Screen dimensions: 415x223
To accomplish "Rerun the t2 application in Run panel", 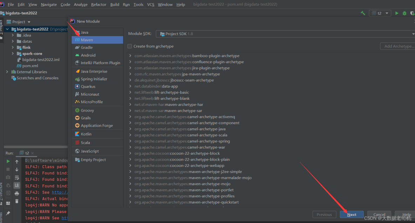I will pos(8,162).
